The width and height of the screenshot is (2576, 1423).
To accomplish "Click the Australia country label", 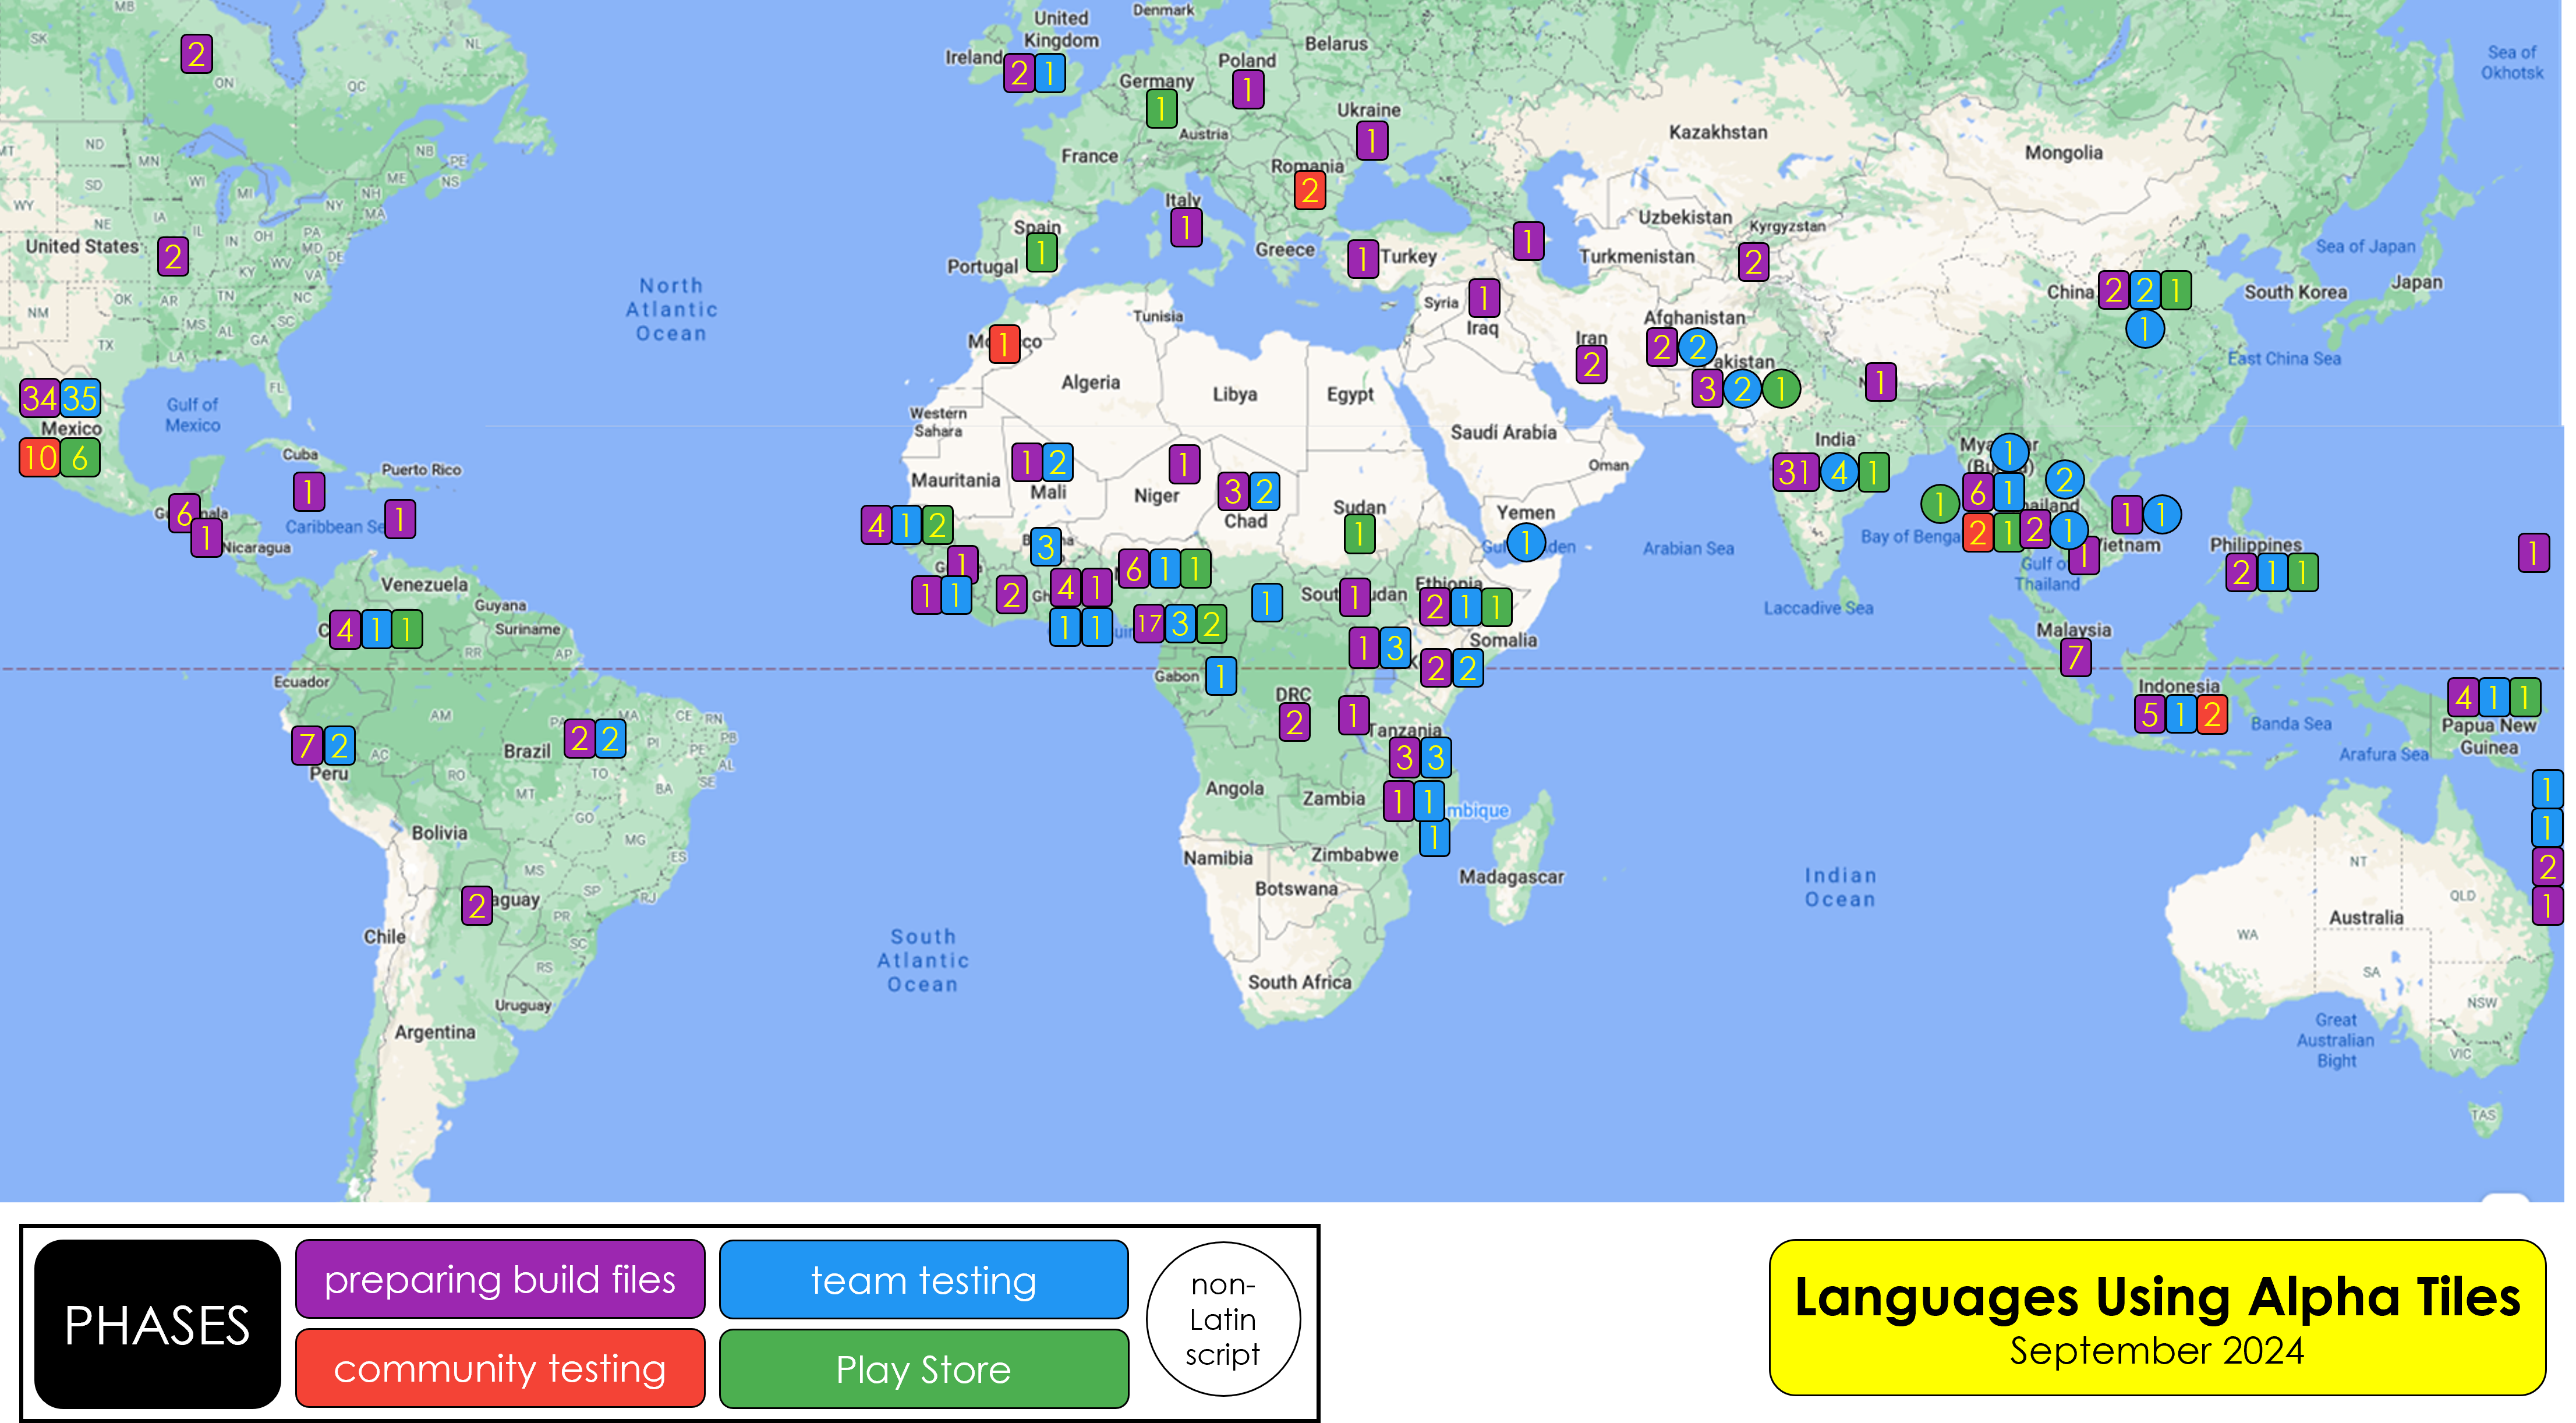I will pos(2366,917).
